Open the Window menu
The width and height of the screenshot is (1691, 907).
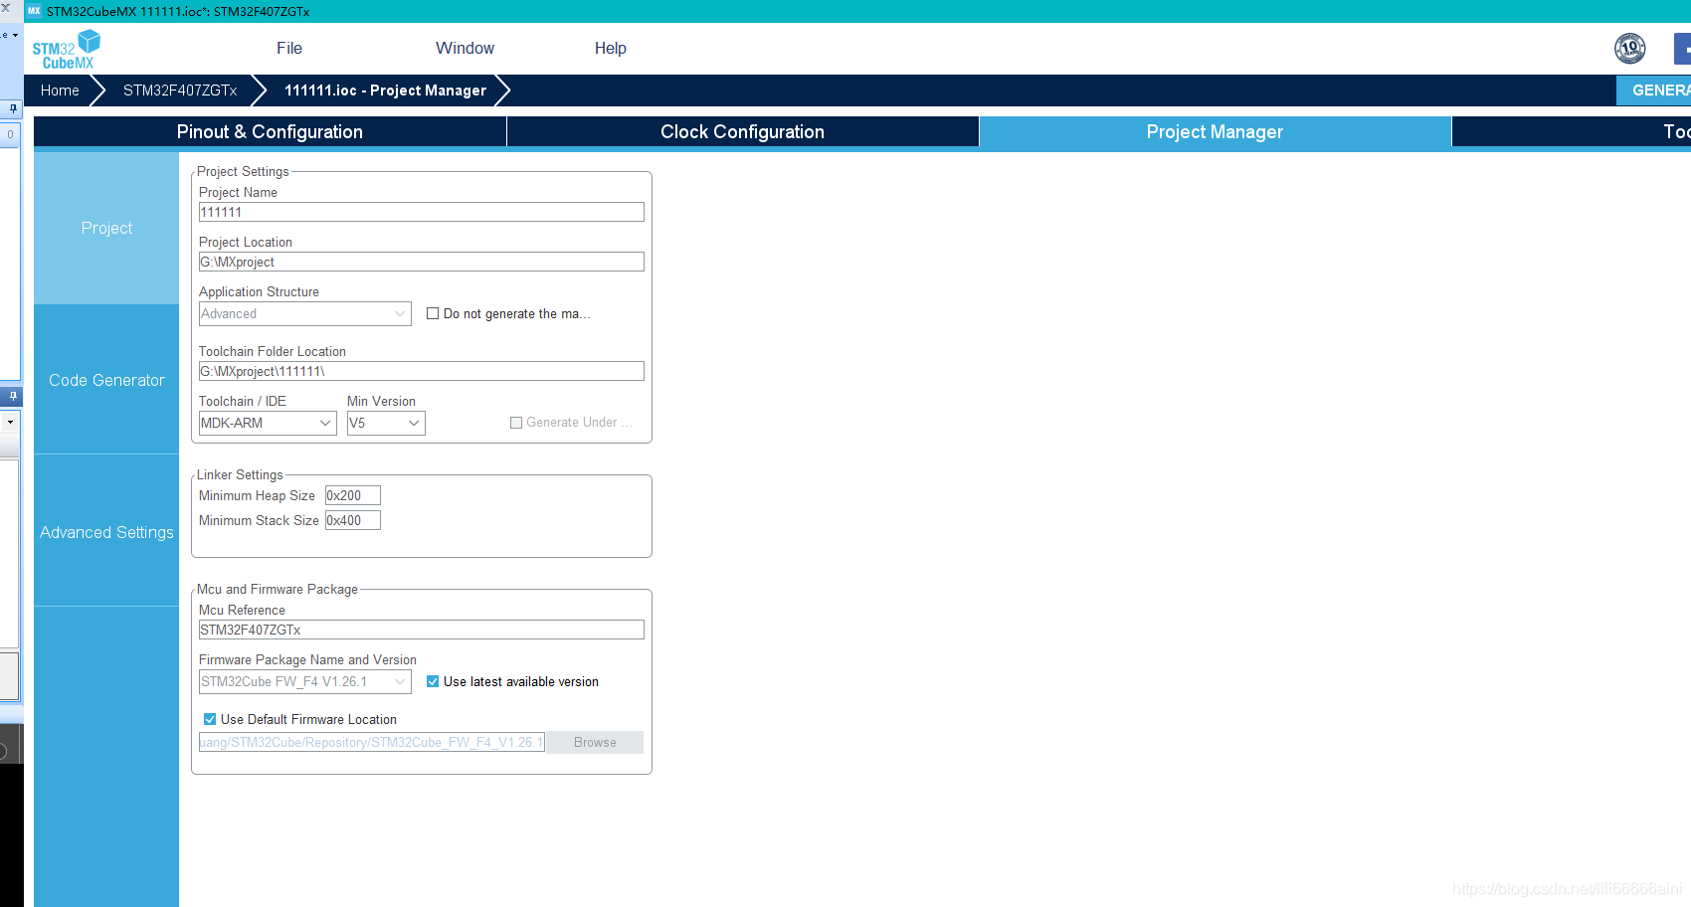point(465,48)
